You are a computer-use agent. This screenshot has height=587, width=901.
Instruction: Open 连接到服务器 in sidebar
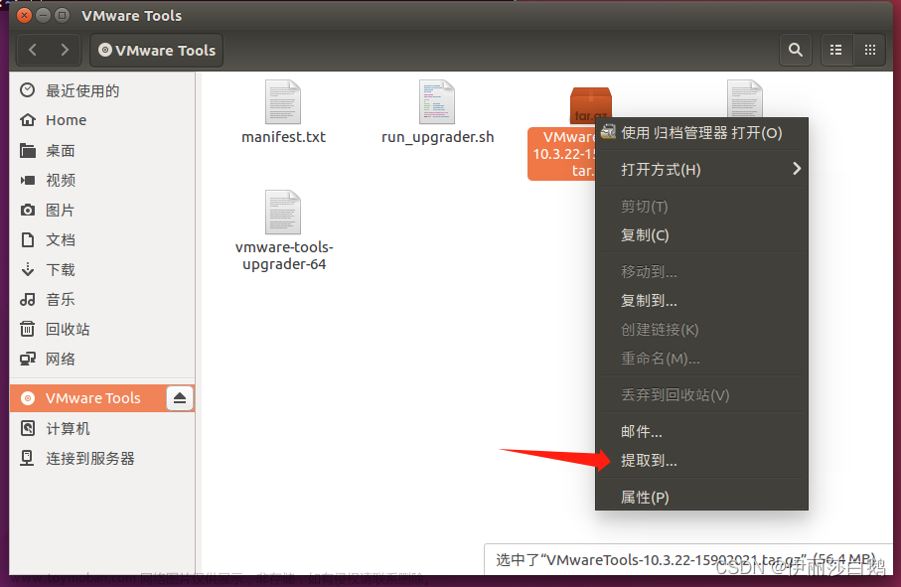(x=102, y=458)
